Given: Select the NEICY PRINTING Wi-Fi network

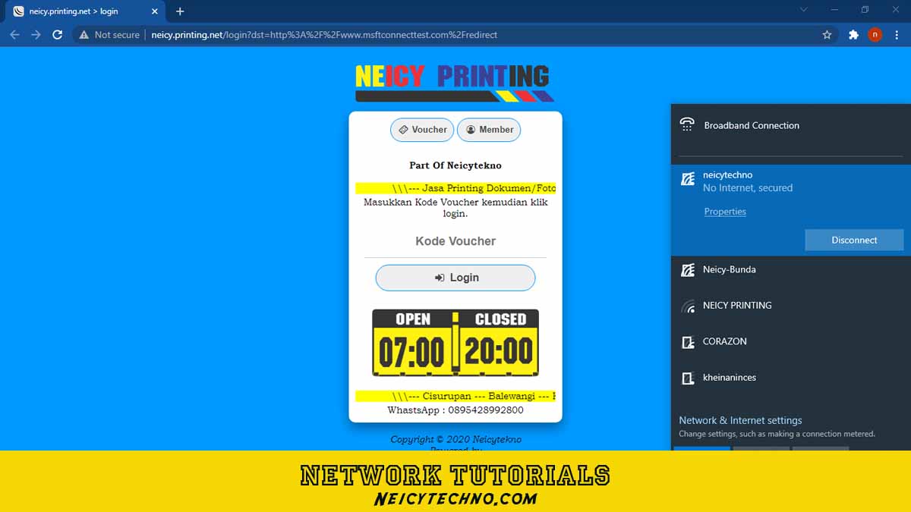Looking at the screenshot, I should 791,306.
